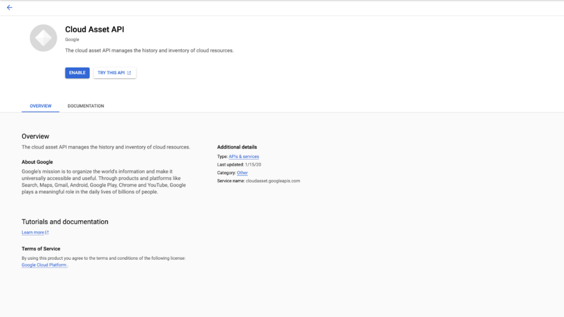The height and width of the screenshot is (317, 564).
Task: Open the Google Cloud Platform license link
Action: pyautogui.click(x=44, y=265)
